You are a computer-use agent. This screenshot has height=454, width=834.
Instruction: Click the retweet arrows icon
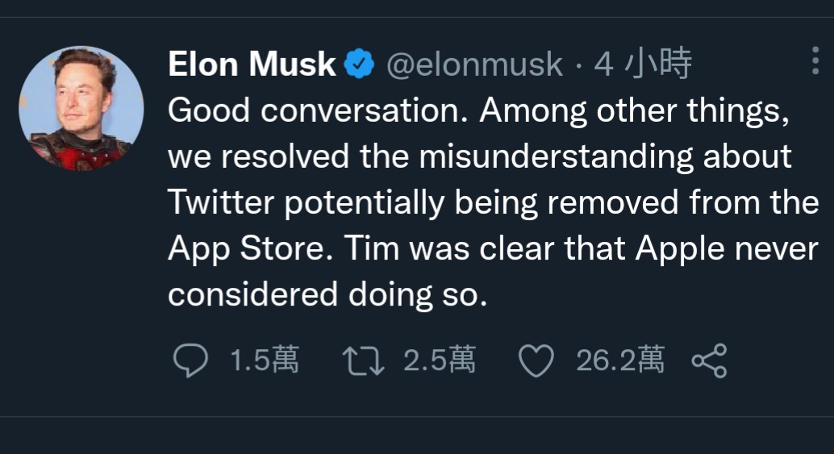pyautogui.click(x=363, y=361)
